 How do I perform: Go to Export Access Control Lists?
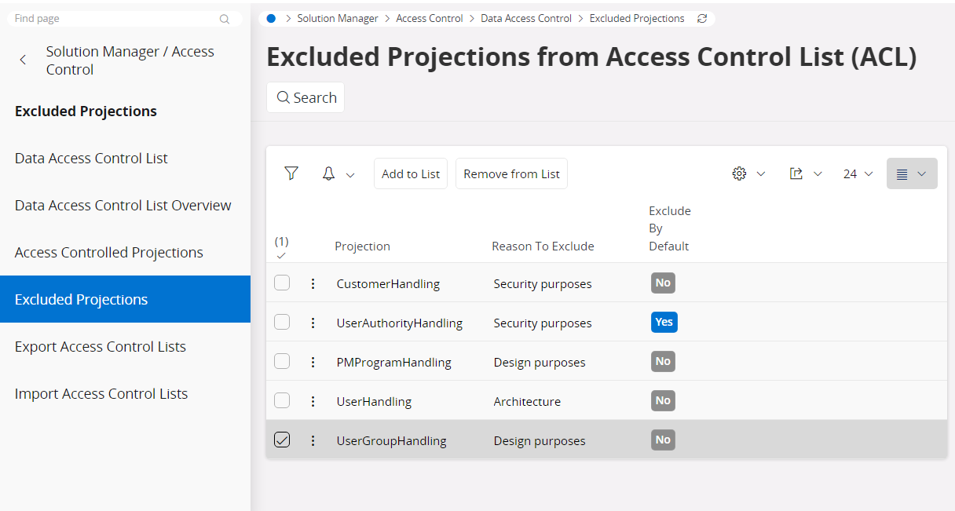tap(101, 347)
